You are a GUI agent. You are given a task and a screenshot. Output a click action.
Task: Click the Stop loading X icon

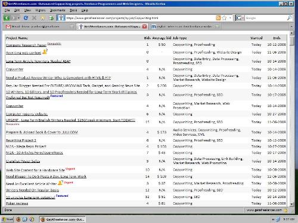pyautogui.click(x=34, y=18)
